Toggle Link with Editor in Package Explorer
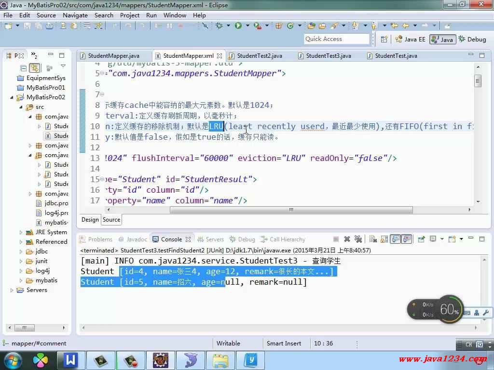This screenshot has height=370, width=494. click(34, 67)
